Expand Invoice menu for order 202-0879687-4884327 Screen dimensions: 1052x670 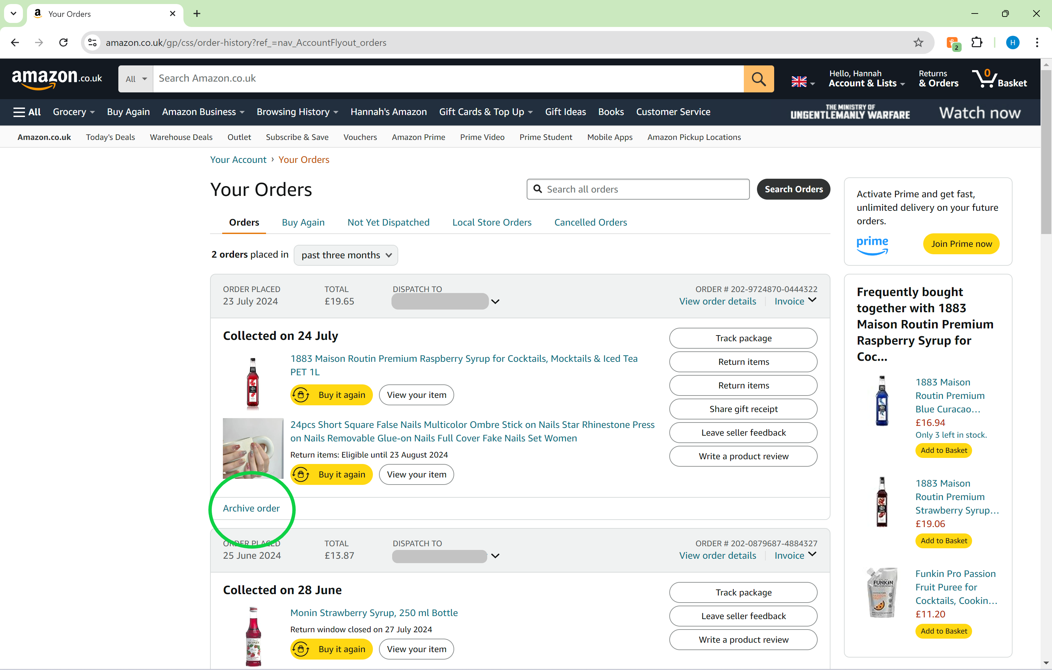point(795,556)
